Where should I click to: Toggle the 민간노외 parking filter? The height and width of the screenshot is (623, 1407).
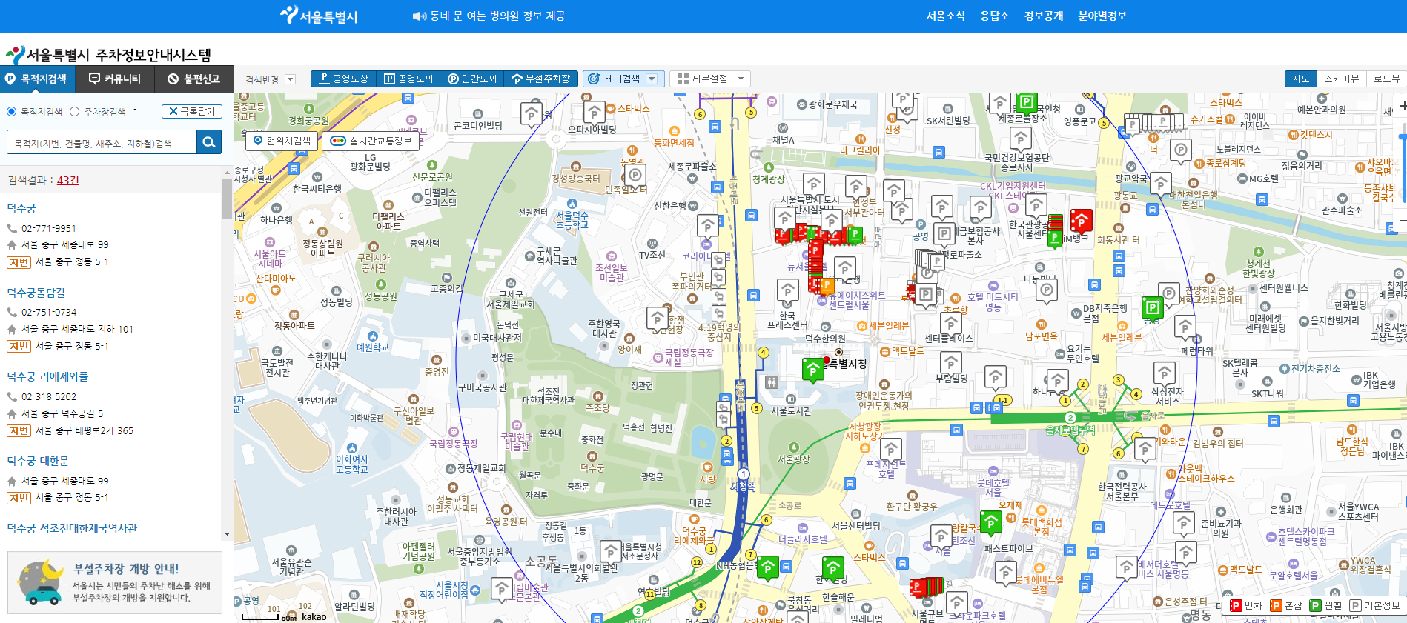472,79
